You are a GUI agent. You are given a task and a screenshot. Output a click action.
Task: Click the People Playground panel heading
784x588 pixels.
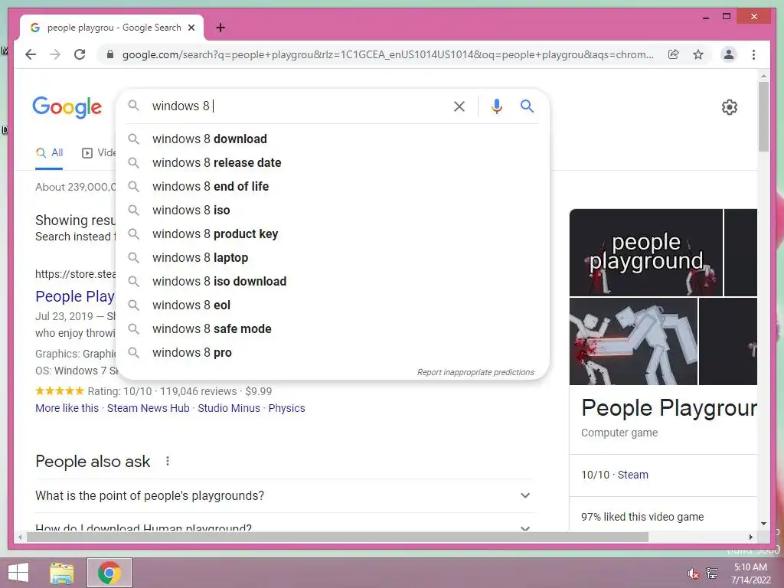(669, 408)
